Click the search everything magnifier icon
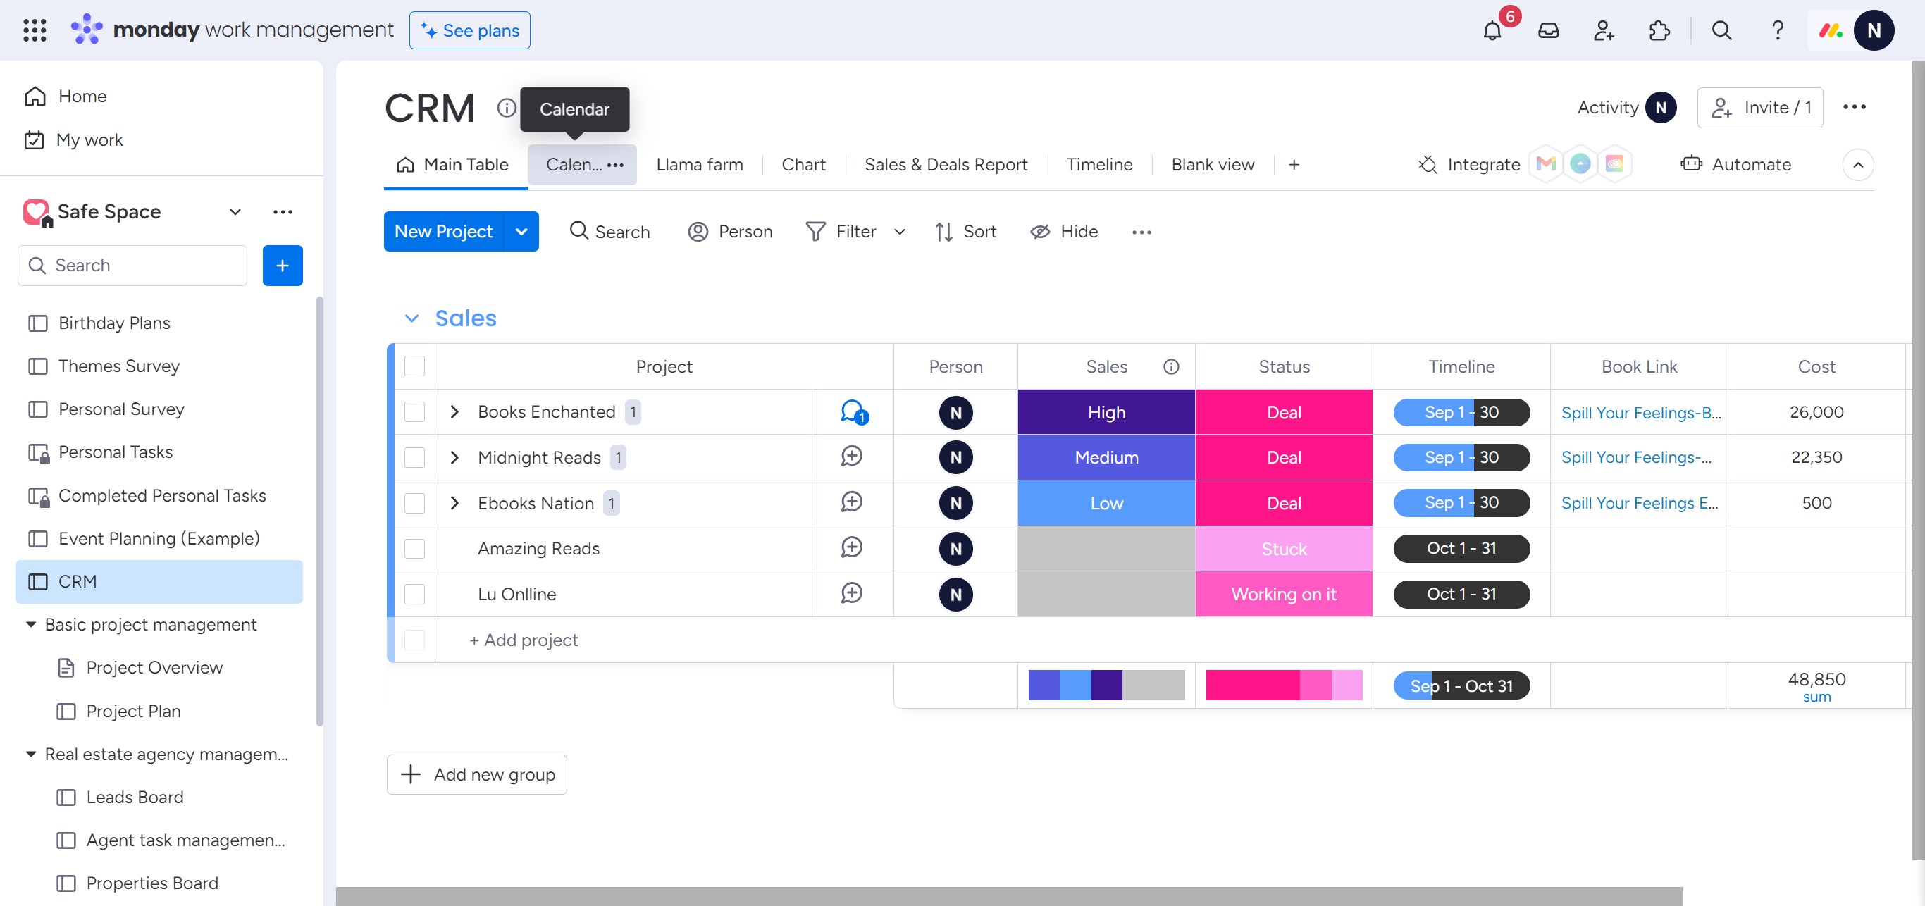 (1721, 30)
